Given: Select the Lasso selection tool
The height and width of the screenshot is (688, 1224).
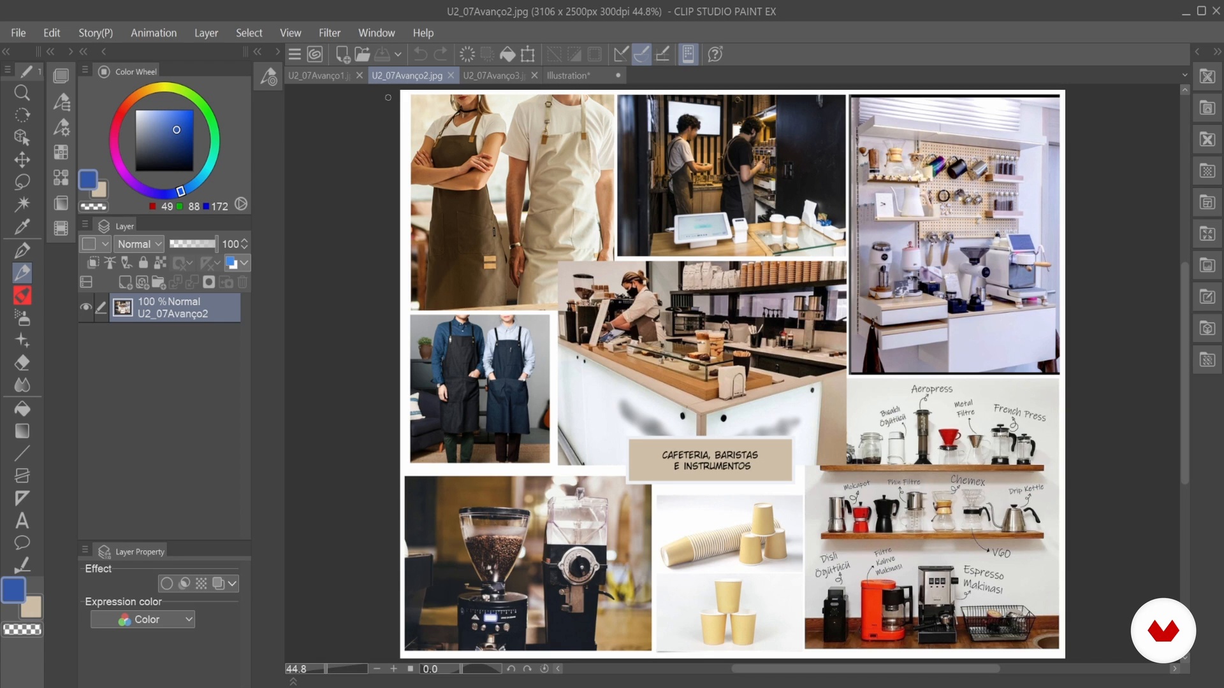Looking at the screenshot, I should coord(22,182).
